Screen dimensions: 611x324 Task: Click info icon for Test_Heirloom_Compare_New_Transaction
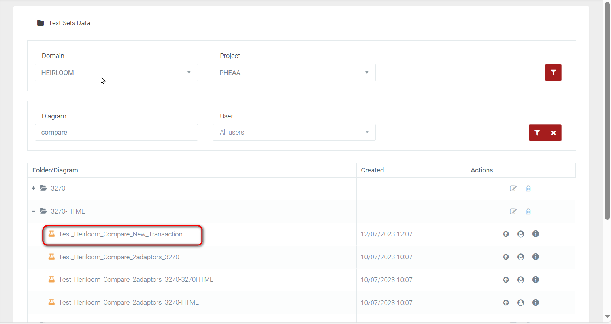pyautogui.click(x=536, y=234)
